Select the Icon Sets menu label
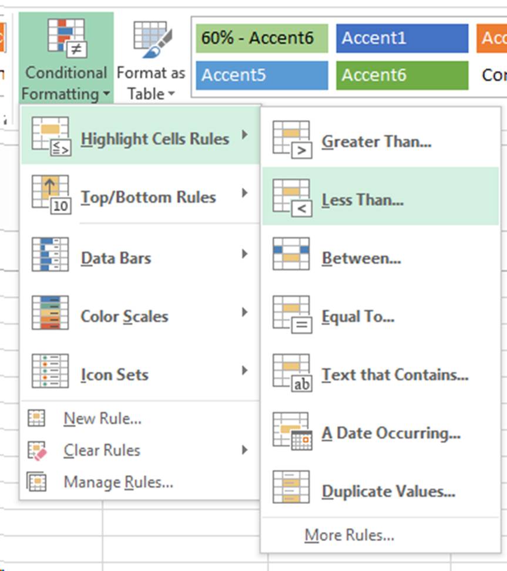Screen dimensions: 507x571 115,375
